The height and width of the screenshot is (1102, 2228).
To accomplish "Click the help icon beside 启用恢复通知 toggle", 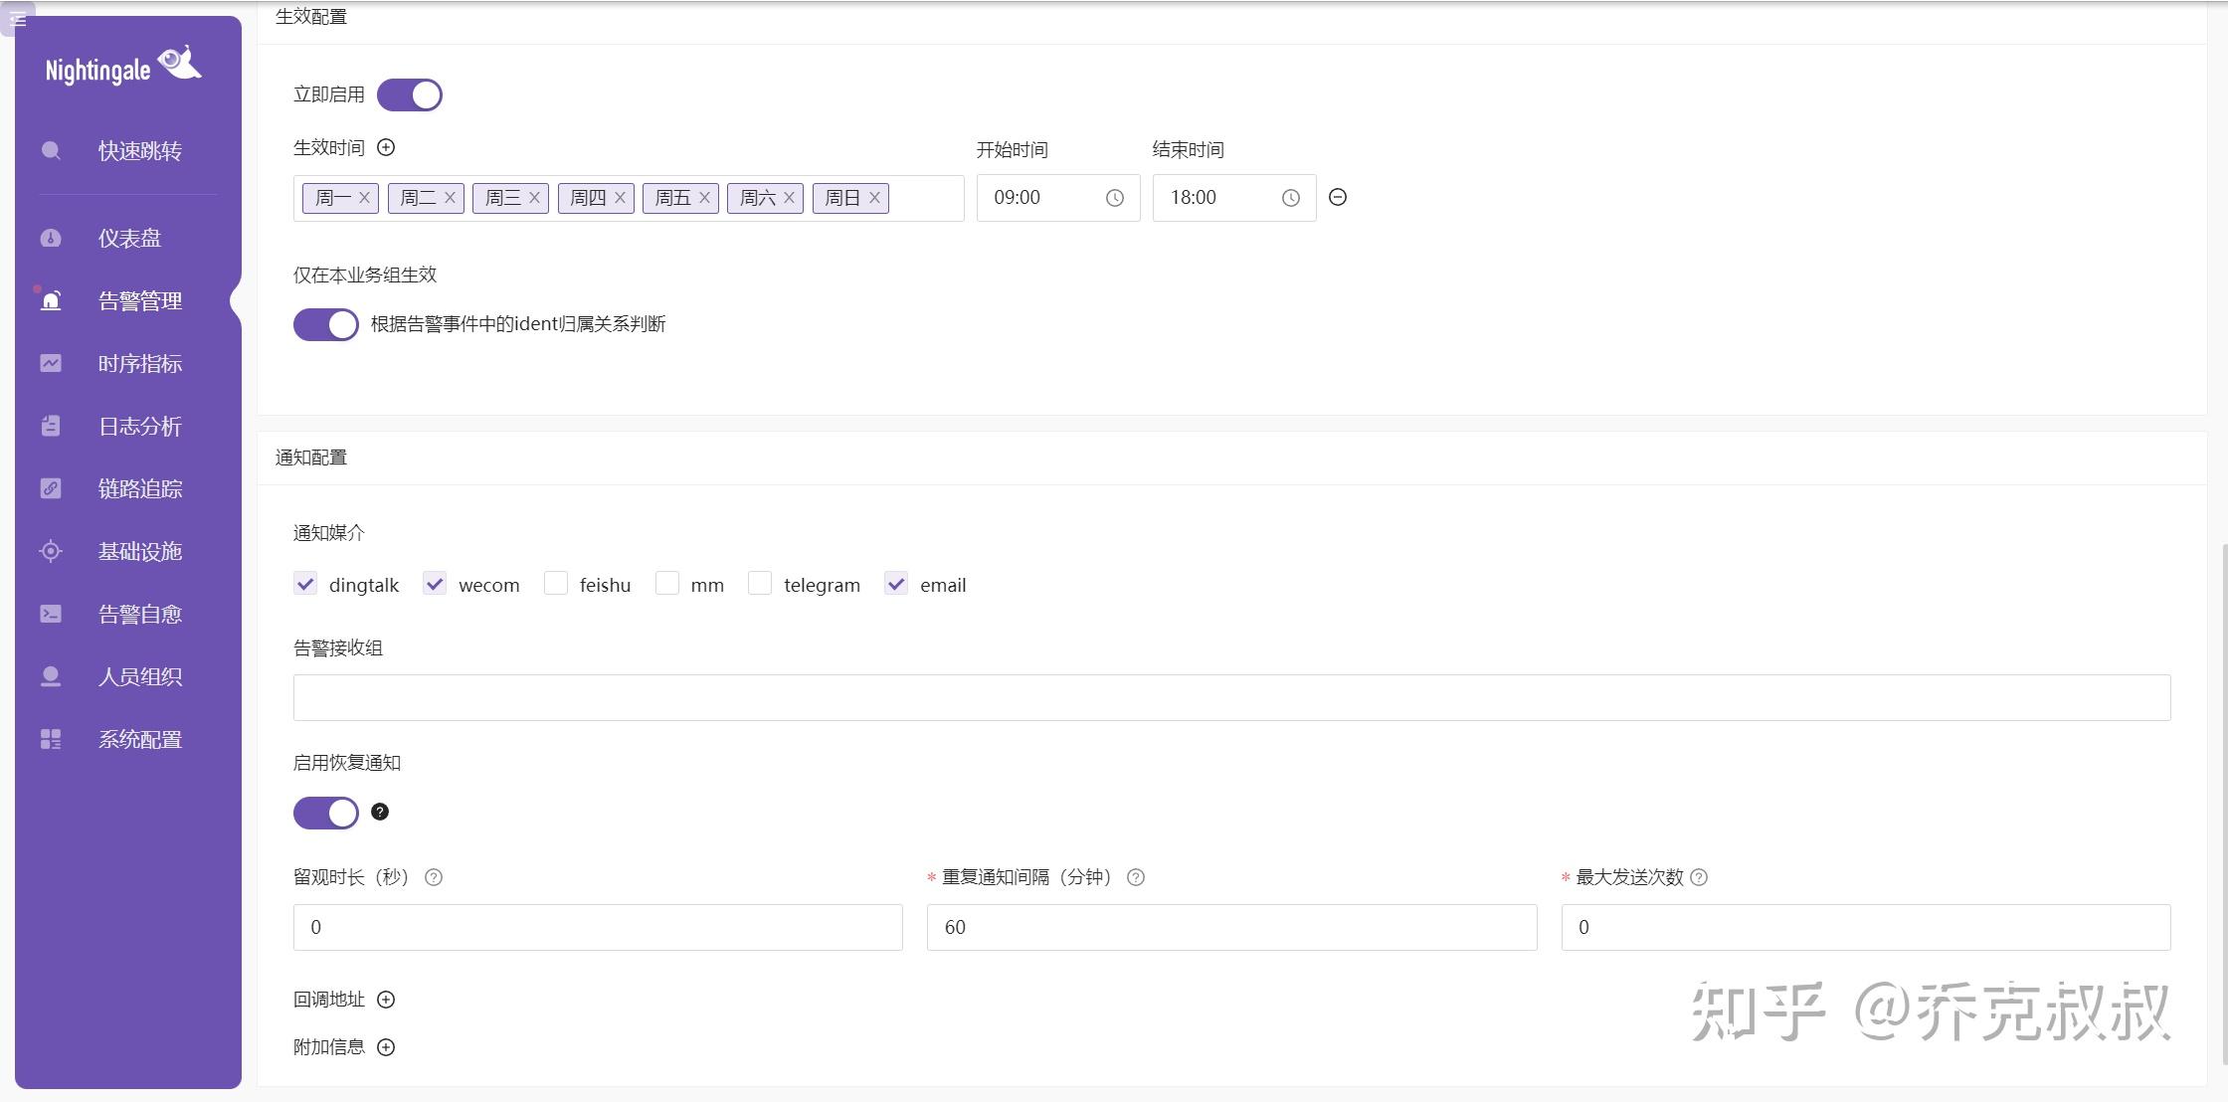I will click(x=380, y=812).
